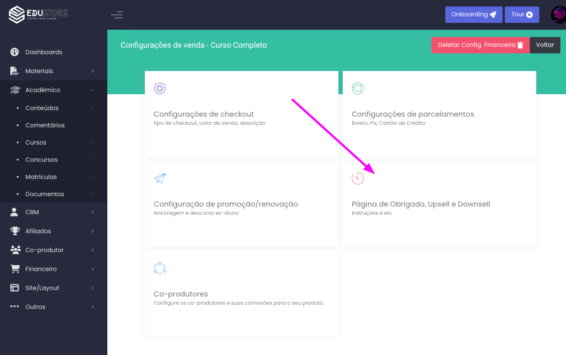Expand the CRM sidebar menu
The image size is (566, 355).
[92, 212]
